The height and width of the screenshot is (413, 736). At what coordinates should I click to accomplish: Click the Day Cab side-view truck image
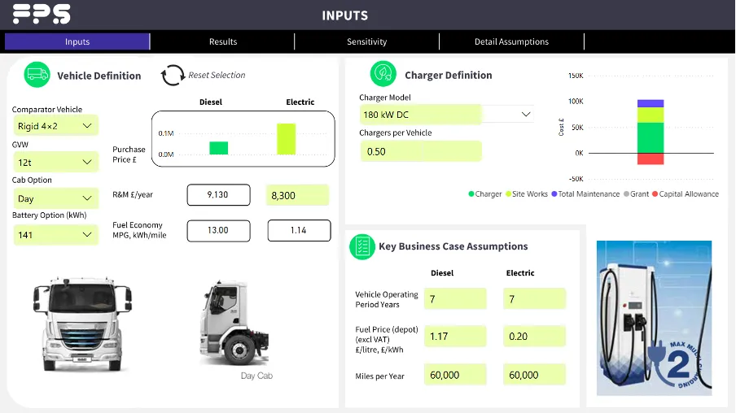point(234,324)
